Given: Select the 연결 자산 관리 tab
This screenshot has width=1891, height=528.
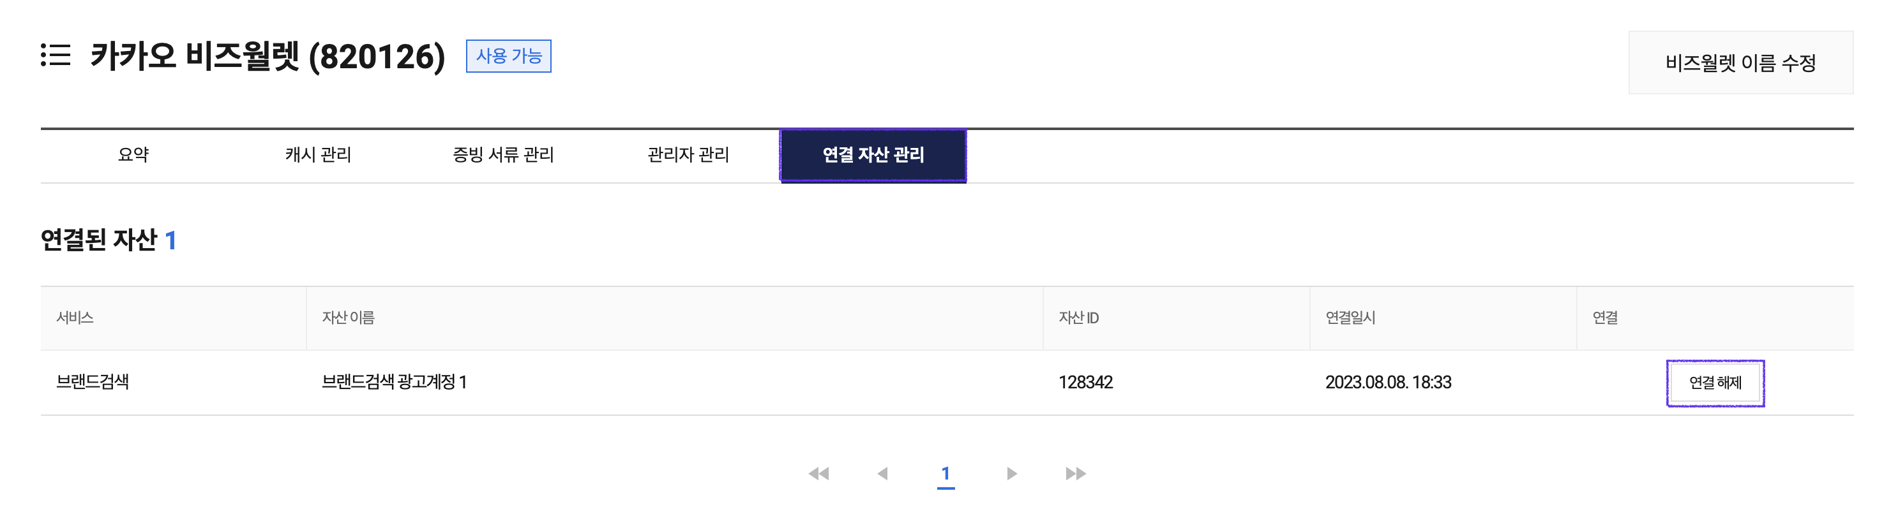Looking at the screenshot, I should coord(873,155).
